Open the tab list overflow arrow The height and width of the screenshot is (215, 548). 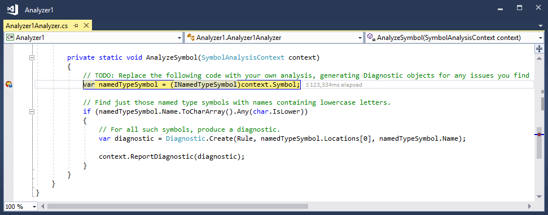click(x=540, y=26)
